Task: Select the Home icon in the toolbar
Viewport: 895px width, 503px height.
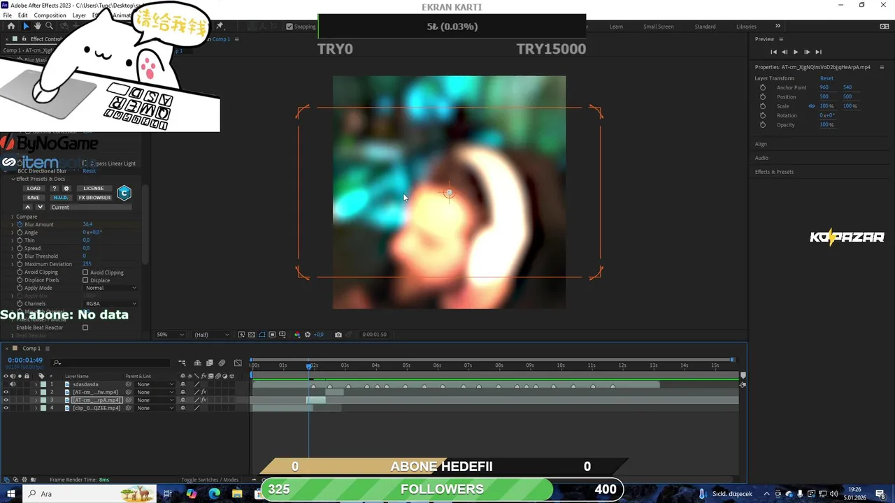Action: [10, 26]
